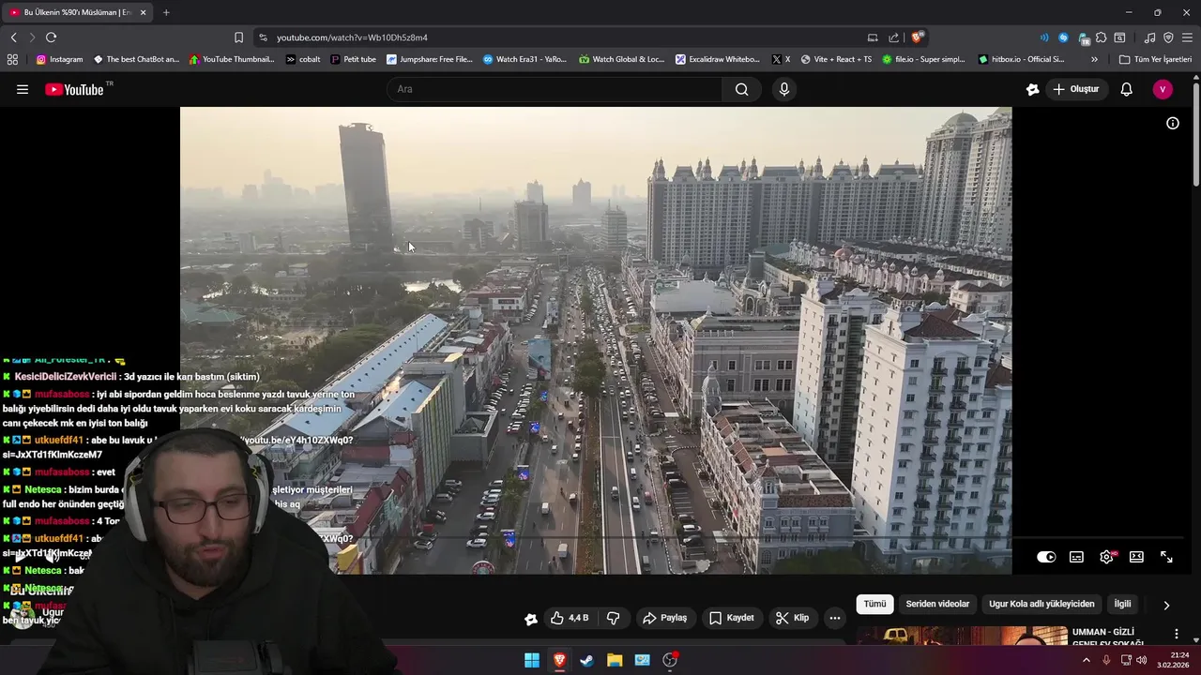The width and height of the screenshot is (1201, 675).
Task: Click the share page icon
Action: [x=893, y=37]
